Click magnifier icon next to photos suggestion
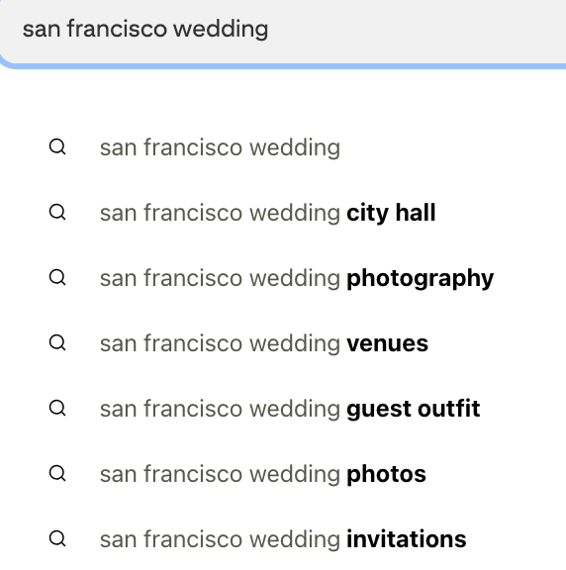This screenshot has height=570, width=566. pyautogui.click(x=57, y=474)
